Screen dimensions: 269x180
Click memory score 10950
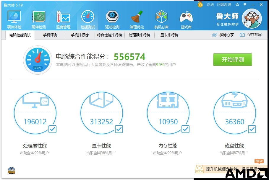pos(168,122)
